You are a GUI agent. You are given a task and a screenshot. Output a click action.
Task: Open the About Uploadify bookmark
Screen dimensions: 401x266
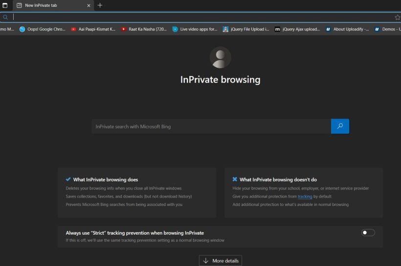point(347,29)
